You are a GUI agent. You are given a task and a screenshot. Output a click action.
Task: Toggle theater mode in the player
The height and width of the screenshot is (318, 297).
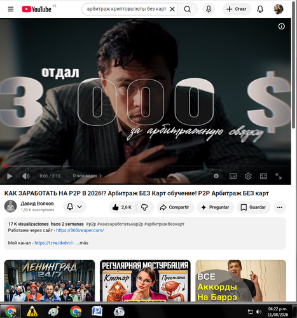263,176
